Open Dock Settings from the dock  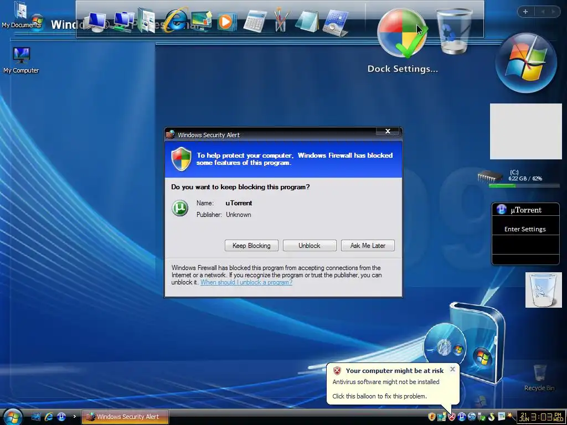coord(402,33)
